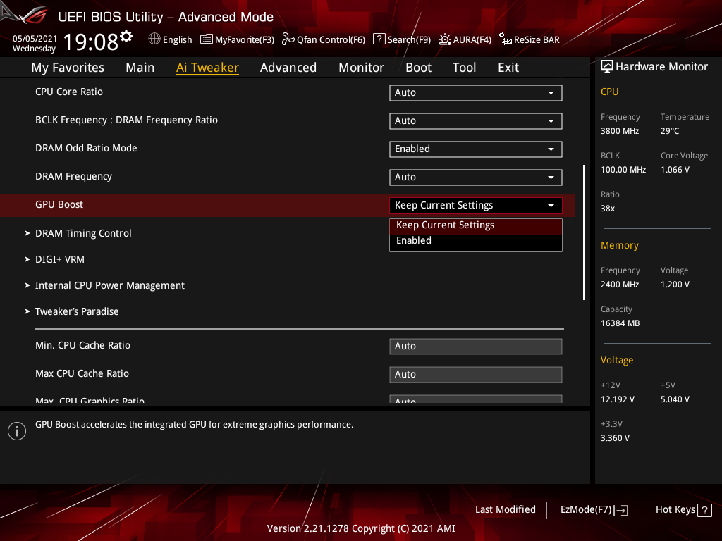The height and width of the screenshot is (541, 722).
Task: Click the ReSize BAR icon
Action: point(505,39)
